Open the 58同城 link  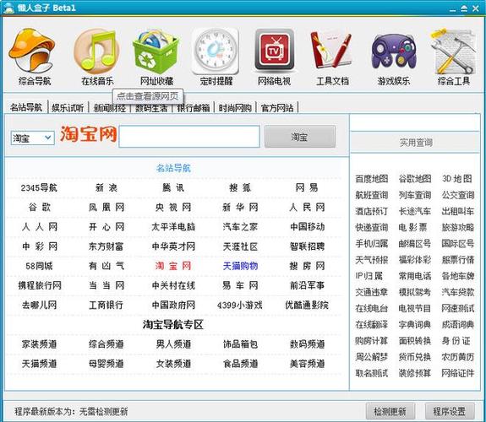pos(39,266)
